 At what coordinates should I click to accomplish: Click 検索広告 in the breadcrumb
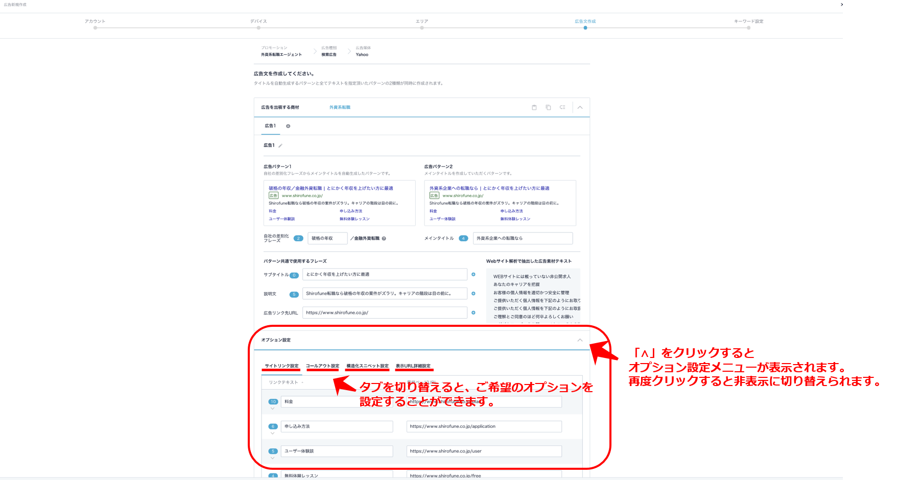[x=329, y=55]
